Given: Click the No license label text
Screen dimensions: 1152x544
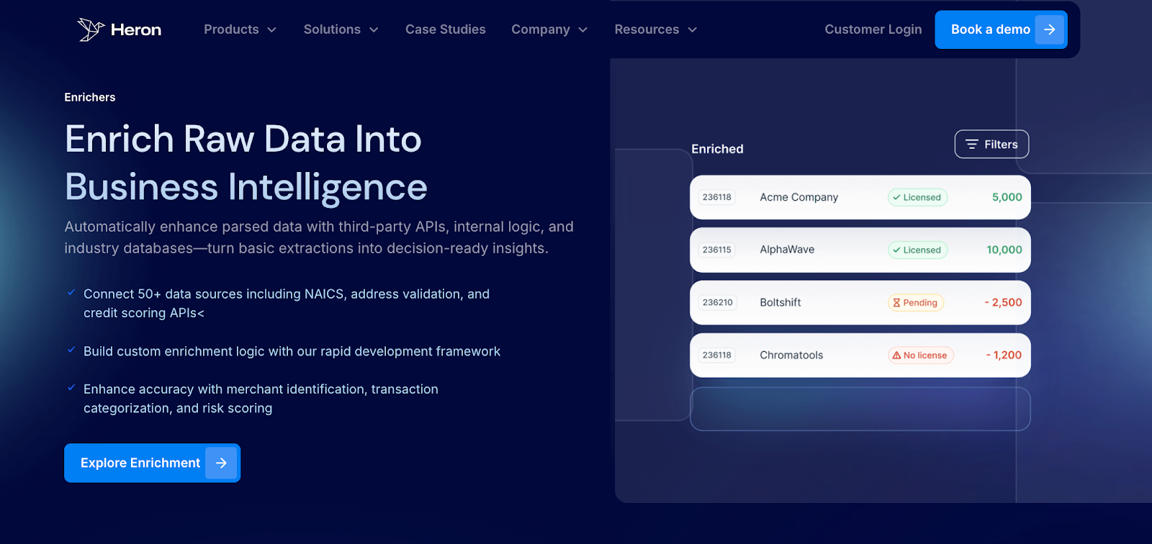Looking at the screenshot, I should (x=925, y=355).
